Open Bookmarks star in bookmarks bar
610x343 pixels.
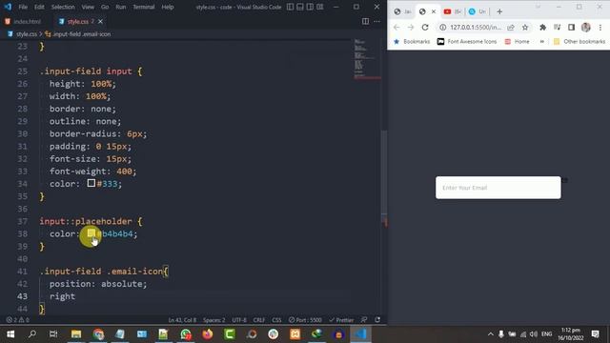tap(412, 42)
